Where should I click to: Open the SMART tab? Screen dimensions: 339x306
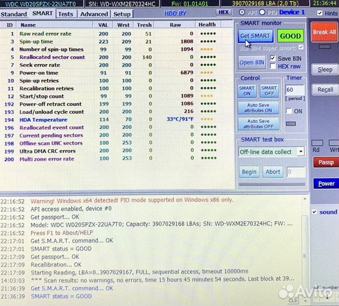pyautogui.click(x=43, y=14)
